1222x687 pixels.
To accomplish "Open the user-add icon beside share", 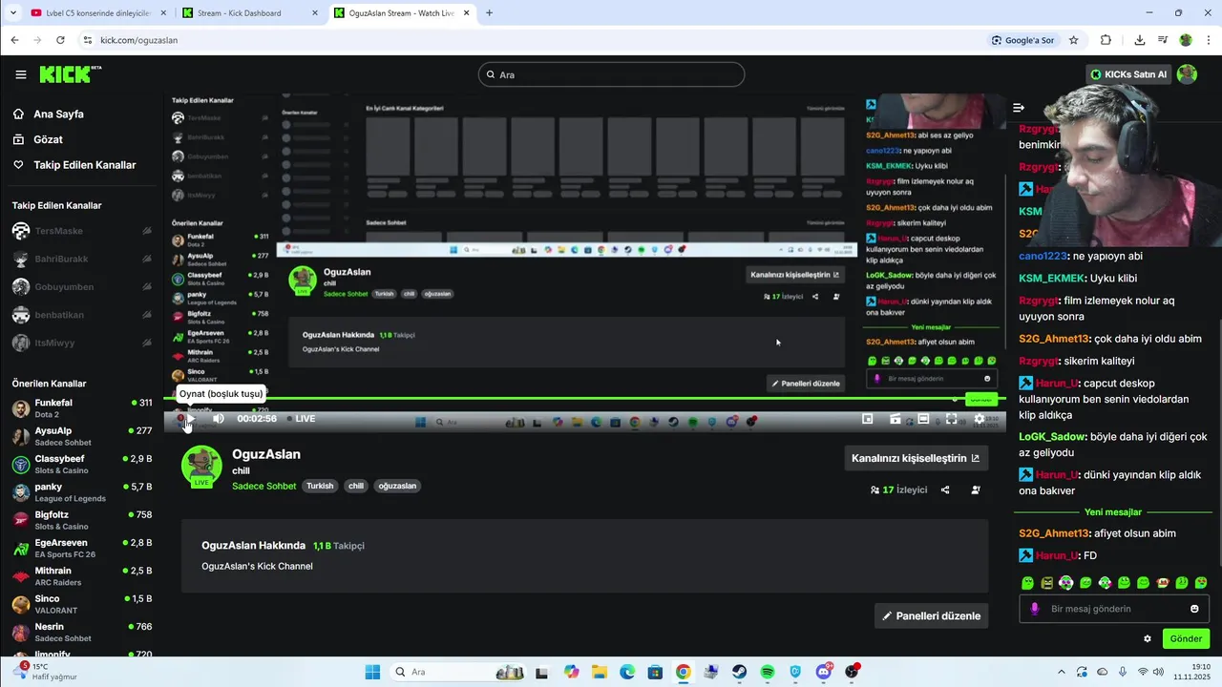I will 976,489.
